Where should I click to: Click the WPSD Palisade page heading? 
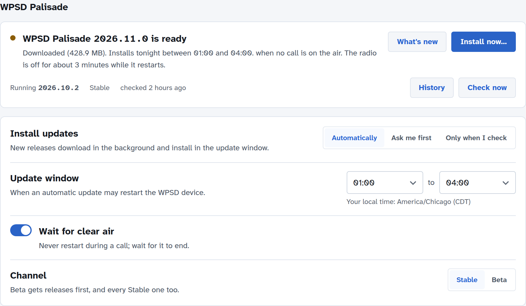click(34, 7)
